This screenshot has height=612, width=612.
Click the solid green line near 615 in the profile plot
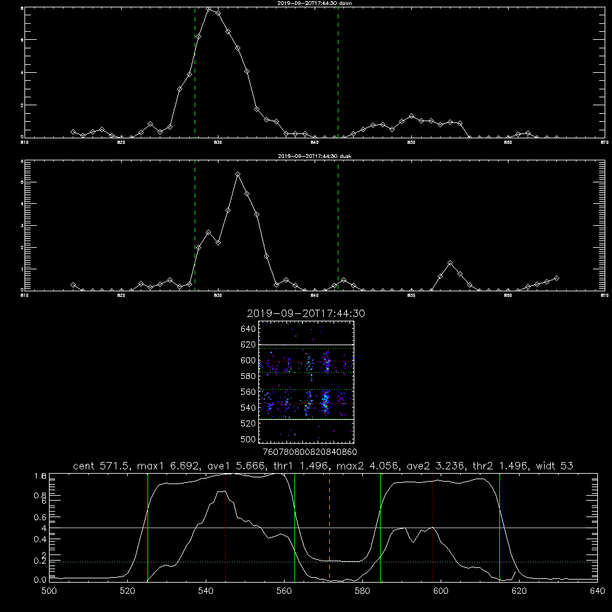tap(499, 528)
